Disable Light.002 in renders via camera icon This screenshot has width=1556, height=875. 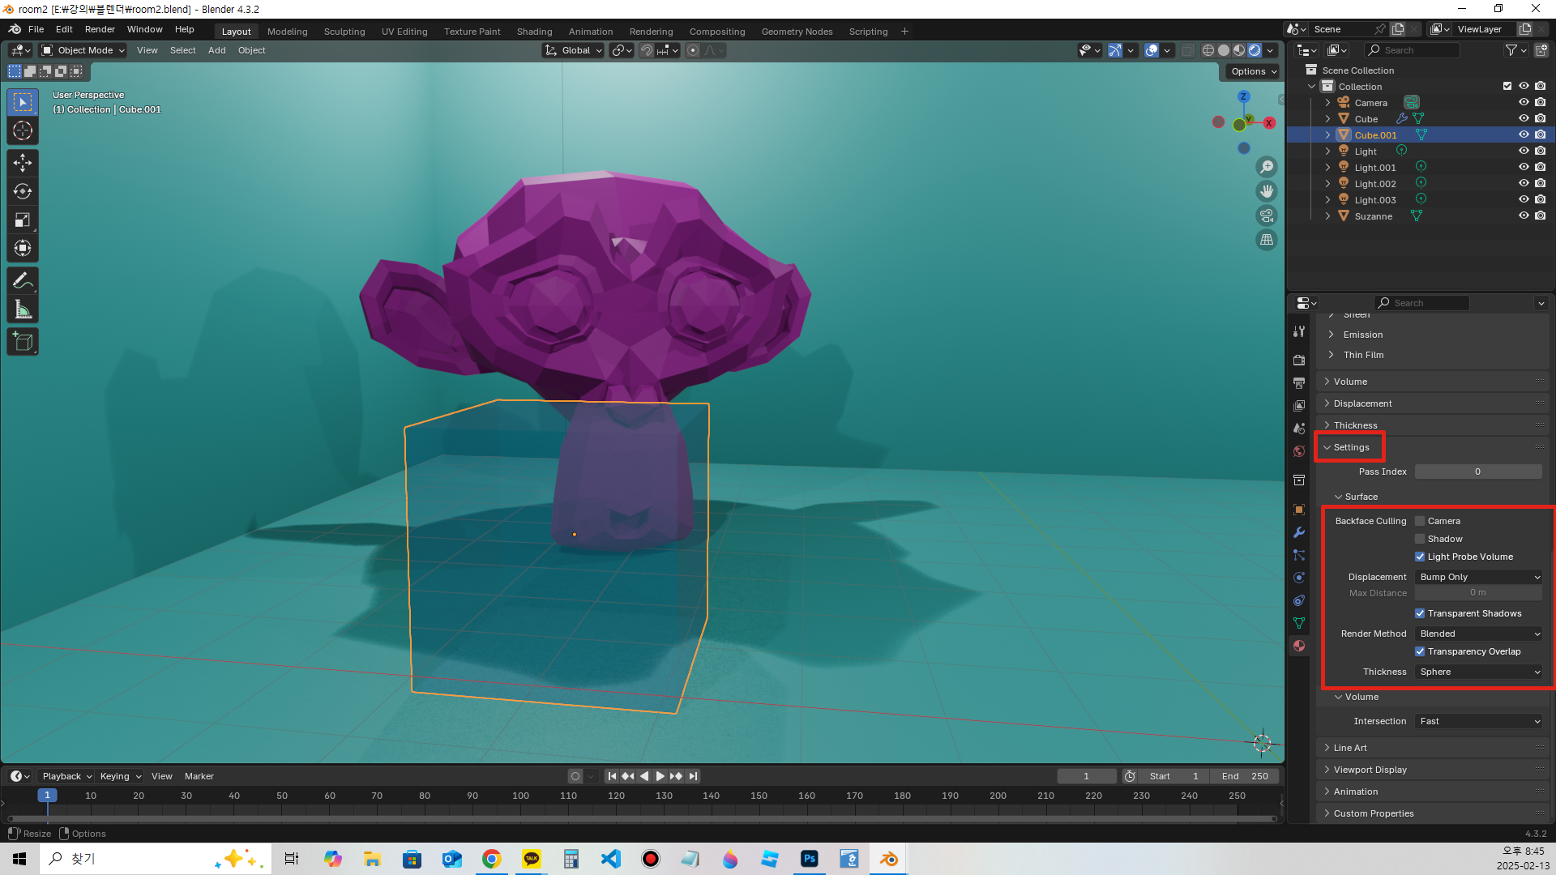[x=1540, y=183]
